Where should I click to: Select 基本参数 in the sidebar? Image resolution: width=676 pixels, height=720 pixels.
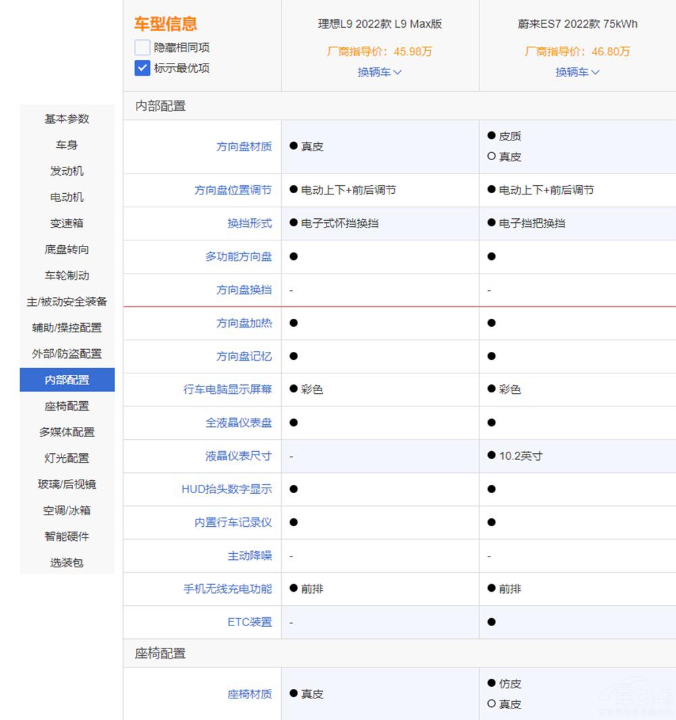(x=67, y=119)
